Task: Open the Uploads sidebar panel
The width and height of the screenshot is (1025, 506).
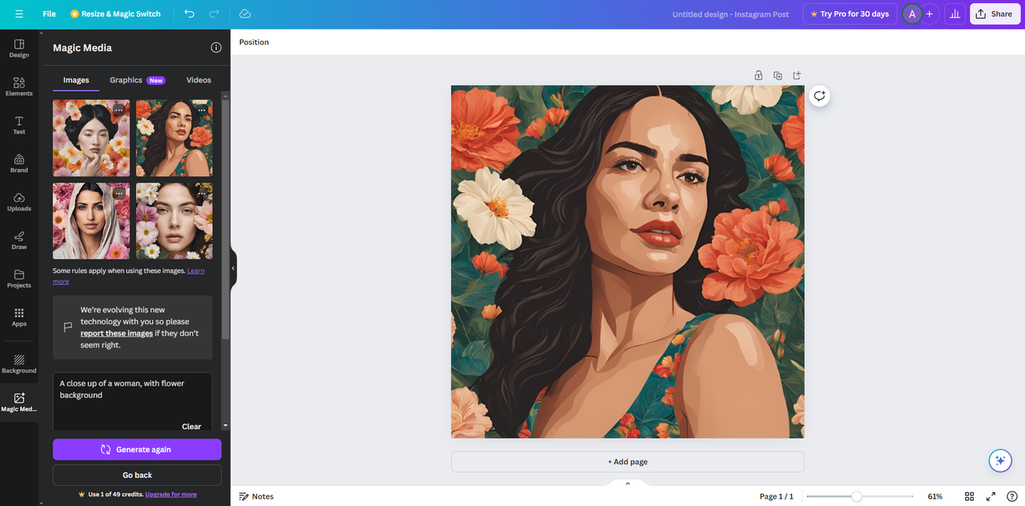Action: pyautogui.click(x=19, y=202)
